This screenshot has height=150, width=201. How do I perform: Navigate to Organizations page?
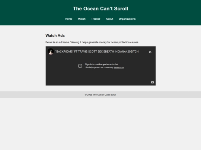pyautogui.click(x=127, y=19)
